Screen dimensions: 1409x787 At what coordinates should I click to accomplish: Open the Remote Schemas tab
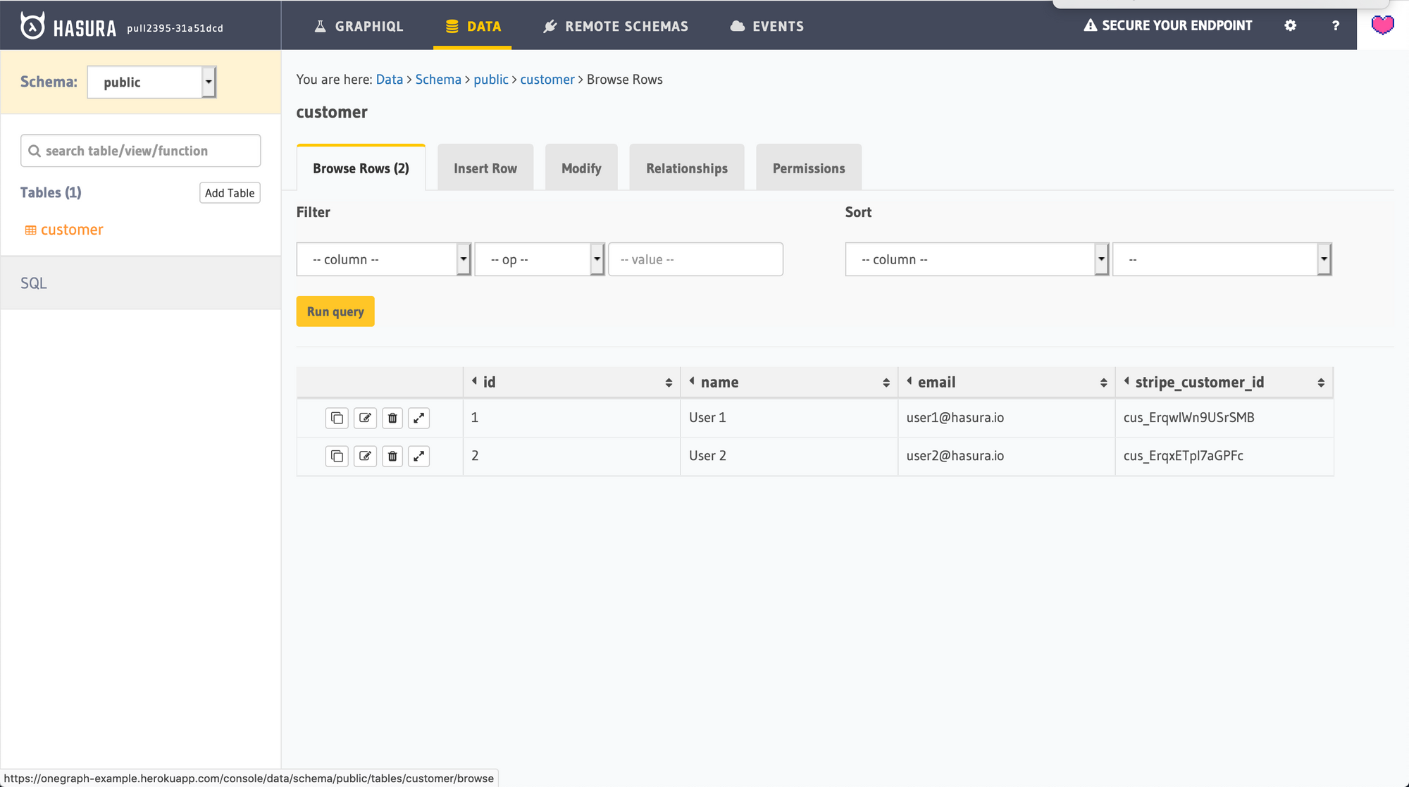[616, 26]
